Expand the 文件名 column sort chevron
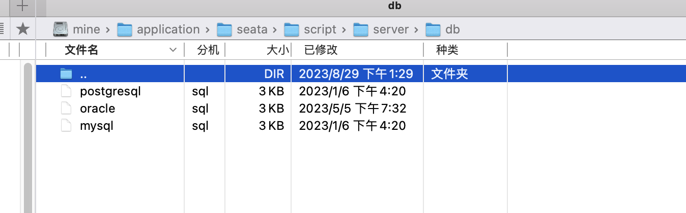The height and width of the screenshot is (213, 686). 173,50
